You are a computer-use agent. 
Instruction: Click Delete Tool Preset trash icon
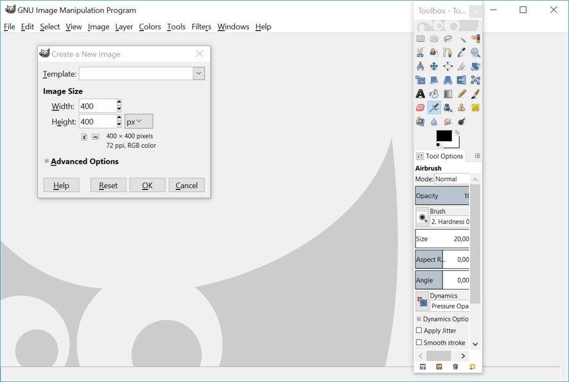455,367
